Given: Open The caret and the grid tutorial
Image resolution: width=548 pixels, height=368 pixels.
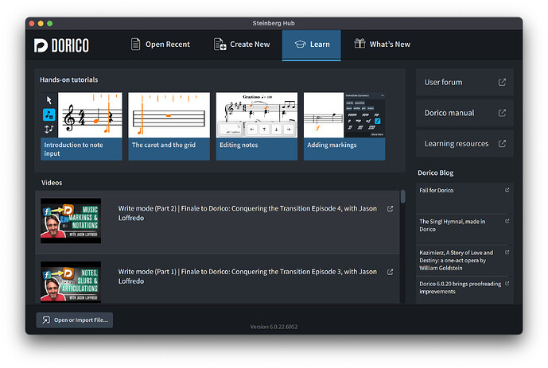Looking at the screenshot, I should [169, 126].
